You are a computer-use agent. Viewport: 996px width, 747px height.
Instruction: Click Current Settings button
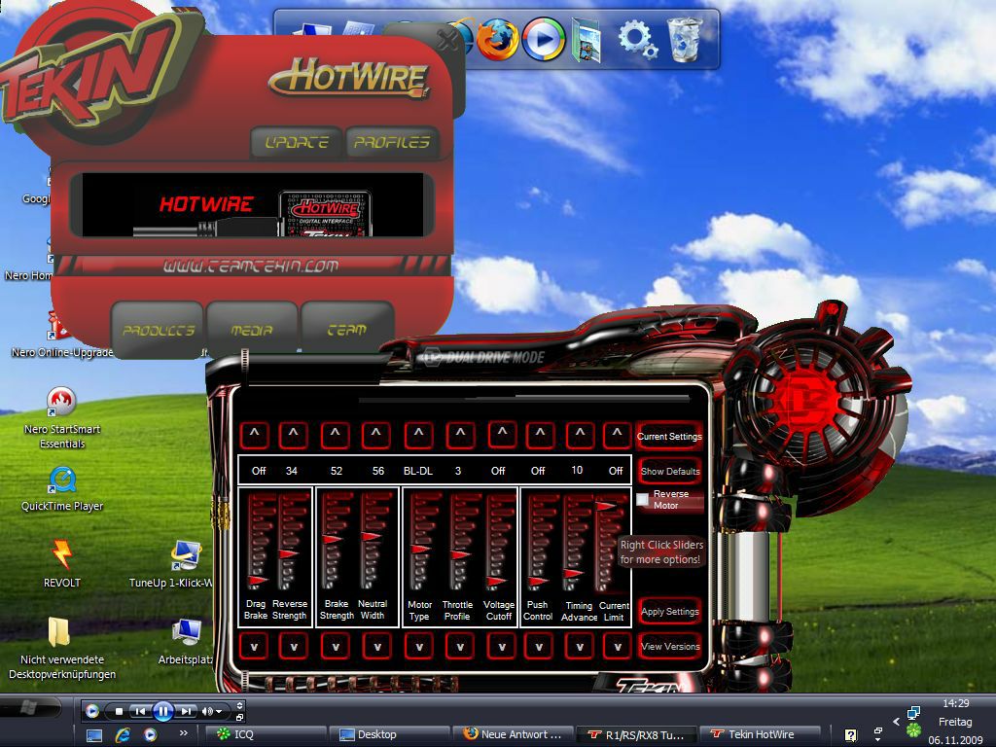point(669,437)
